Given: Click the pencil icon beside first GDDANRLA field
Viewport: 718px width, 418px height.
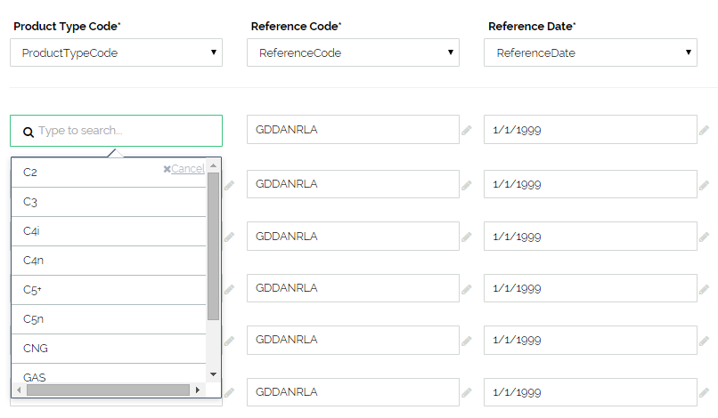Looking at the screenshot, I should click(467, 131).
